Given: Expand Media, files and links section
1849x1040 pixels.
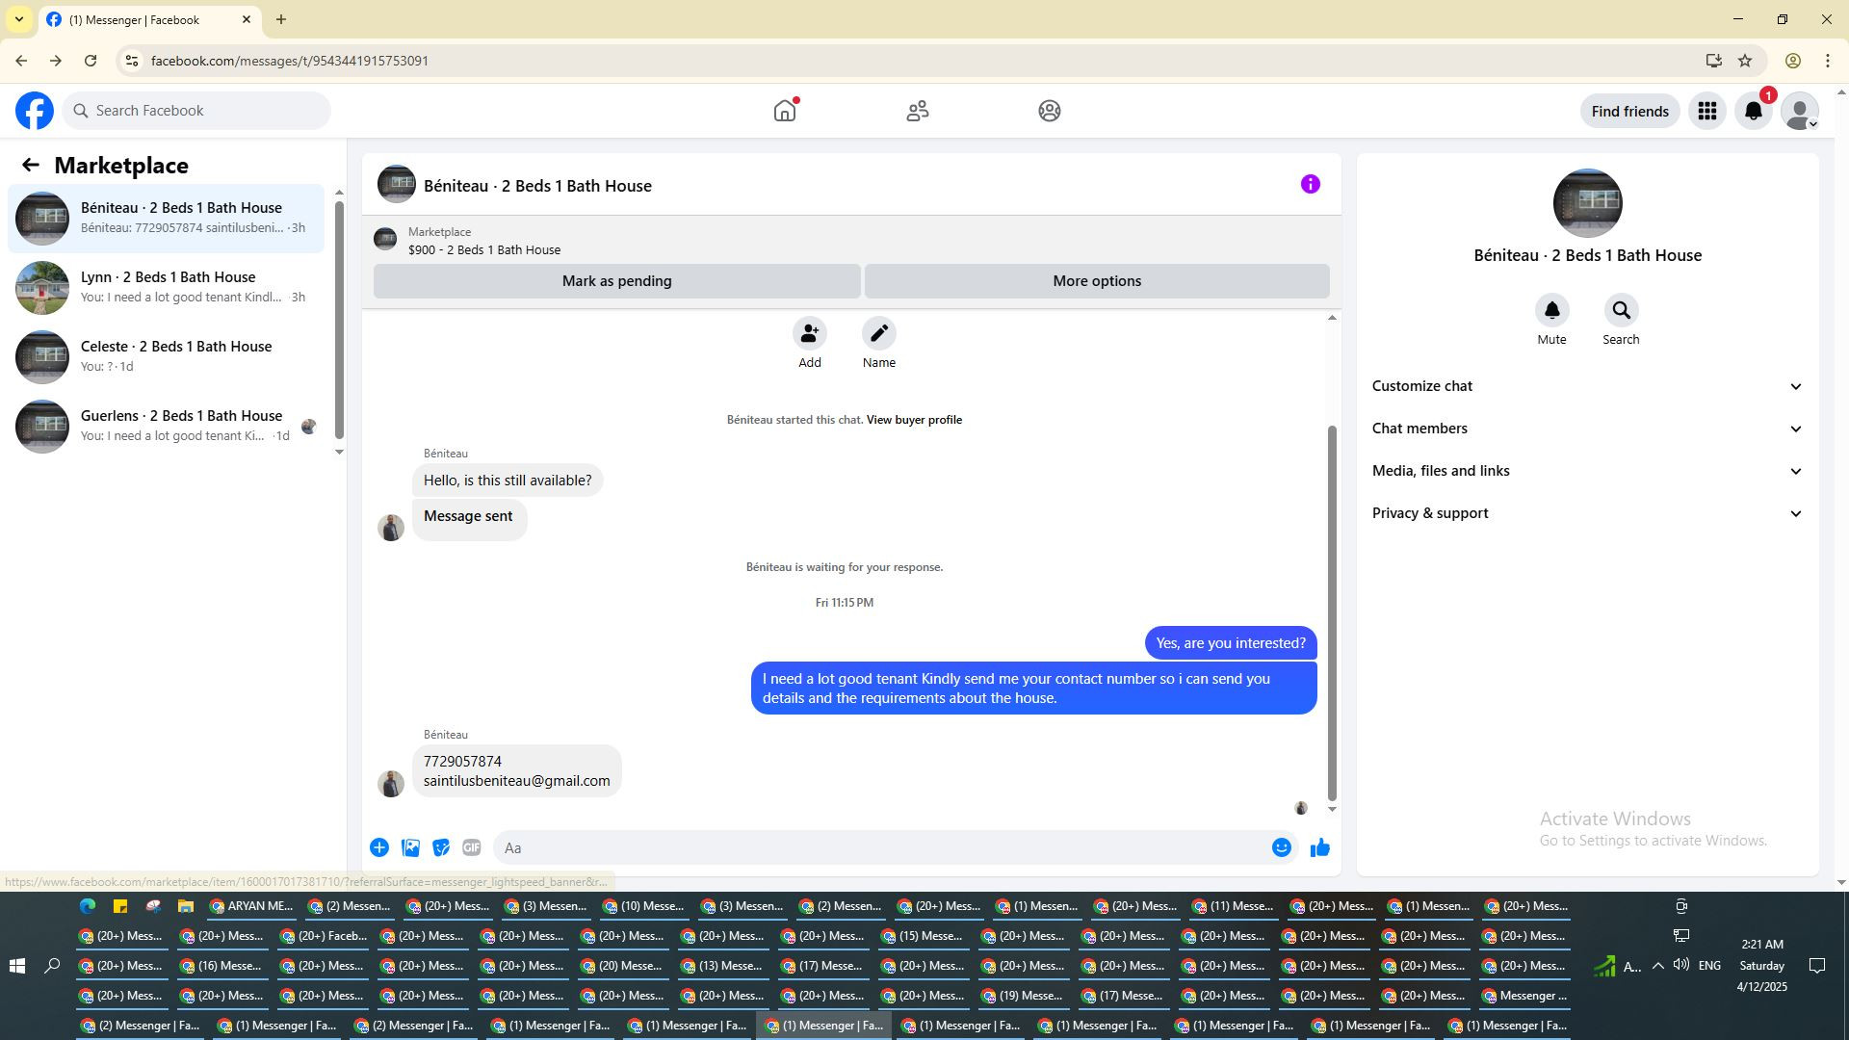Looking at the screenshot, I should click(x=1588, y=471).
